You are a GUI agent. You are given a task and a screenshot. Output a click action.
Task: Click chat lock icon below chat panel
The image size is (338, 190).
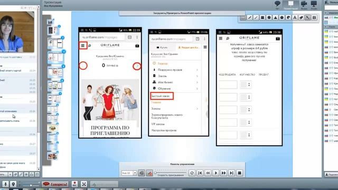32,174
